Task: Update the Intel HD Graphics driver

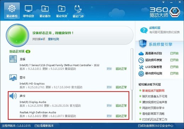Action: point(109,87)
